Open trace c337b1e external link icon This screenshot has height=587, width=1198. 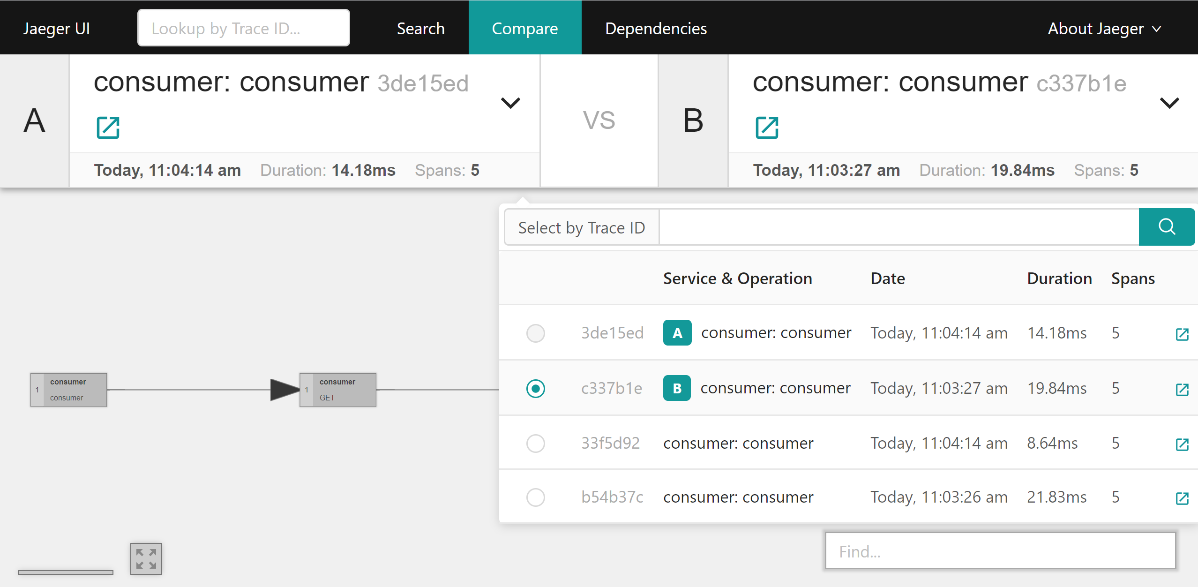pos(1182,389)
